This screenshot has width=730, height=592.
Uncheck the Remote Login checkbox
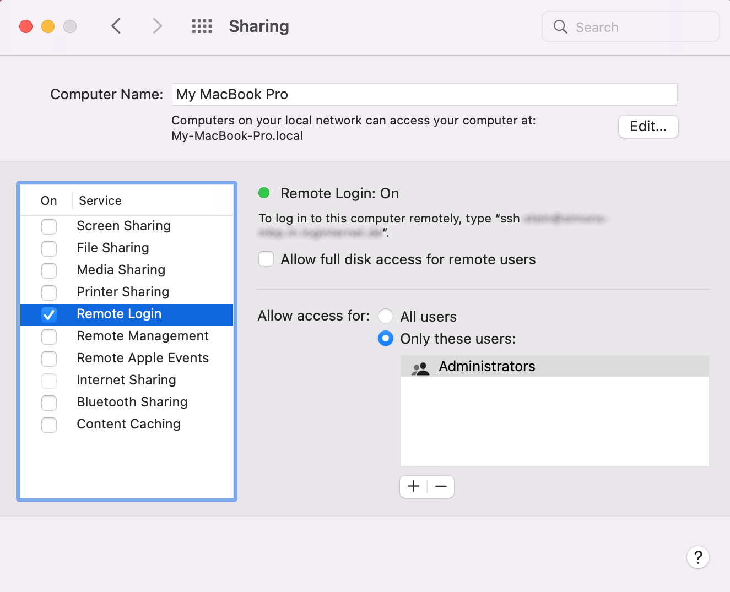click(x=49, y=314)
